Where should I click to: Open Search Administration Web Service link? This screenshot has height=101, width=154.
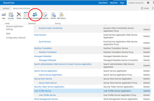(x=63, y=64)
